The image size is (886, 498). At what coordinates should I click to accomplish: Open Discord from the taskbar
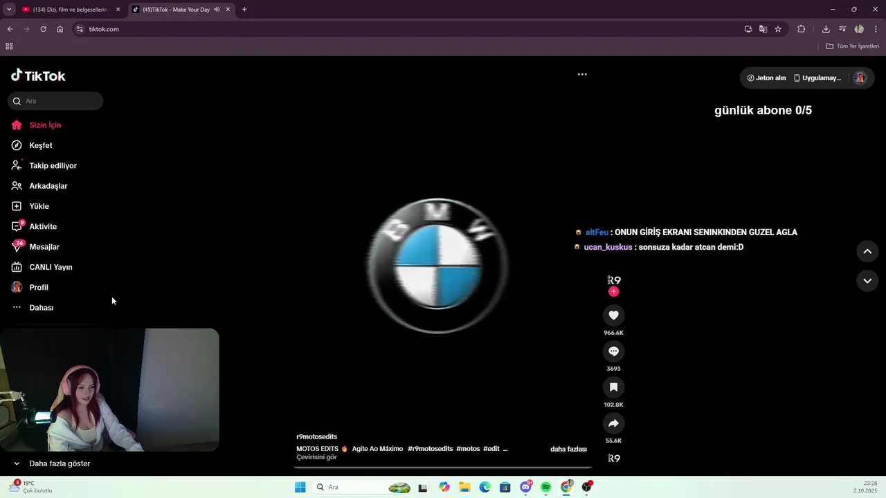[x=526, y=487]
